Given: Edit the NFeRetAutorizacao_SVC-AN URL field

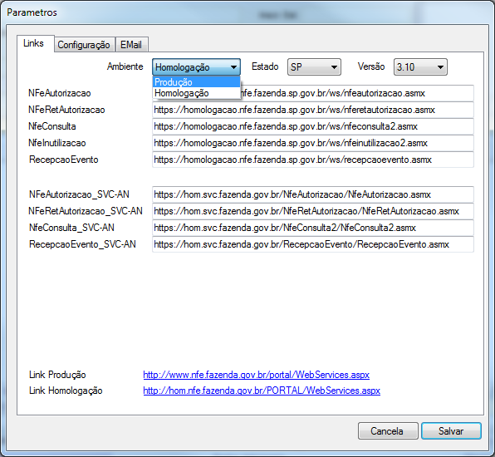Looking at the screenshot, I should pos(313,211).
